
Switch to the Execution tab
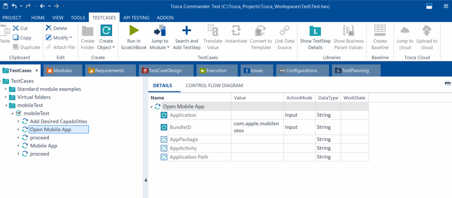(x=217, y=70)
